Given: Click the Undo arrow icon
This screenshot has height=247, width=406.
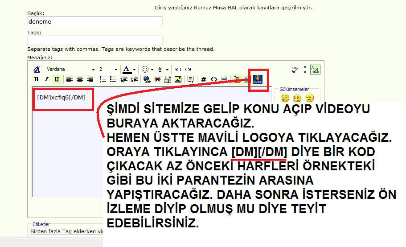Looking at the screenshot, I should [x=178, y=69].
